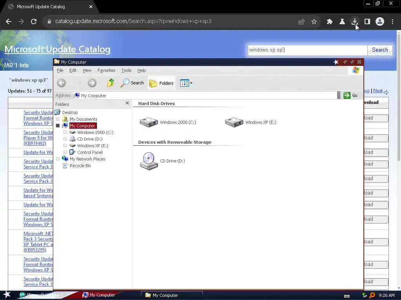Click Explorer Forward toolbar button
Screen dimensions: 401x300
click(92, 83)
